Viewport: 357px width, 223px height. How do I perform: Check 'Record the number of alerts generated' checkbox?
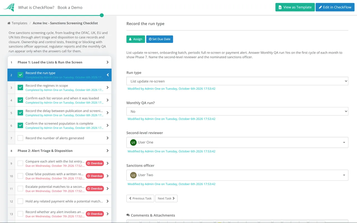click(20, 138)
